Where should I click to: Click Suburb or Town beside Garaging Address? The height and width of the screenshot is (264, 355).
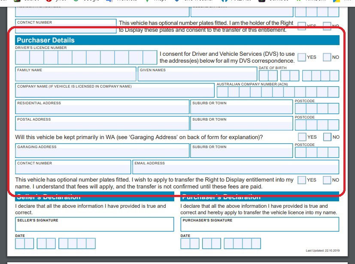click(x=242, y=151)
